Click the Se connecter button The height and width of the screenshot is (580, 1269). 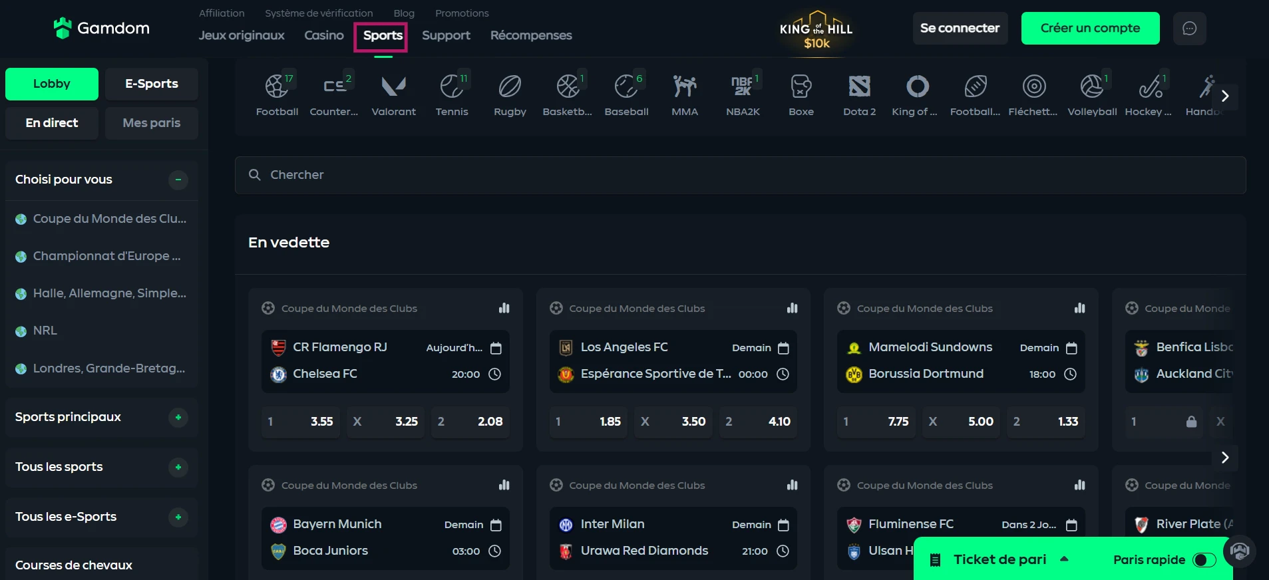coord(960,29)
